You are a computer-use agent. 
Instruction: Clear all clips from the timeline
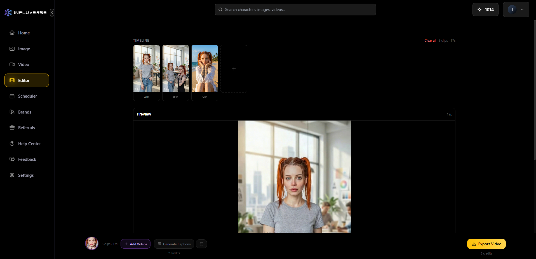[x=430, y=40]
